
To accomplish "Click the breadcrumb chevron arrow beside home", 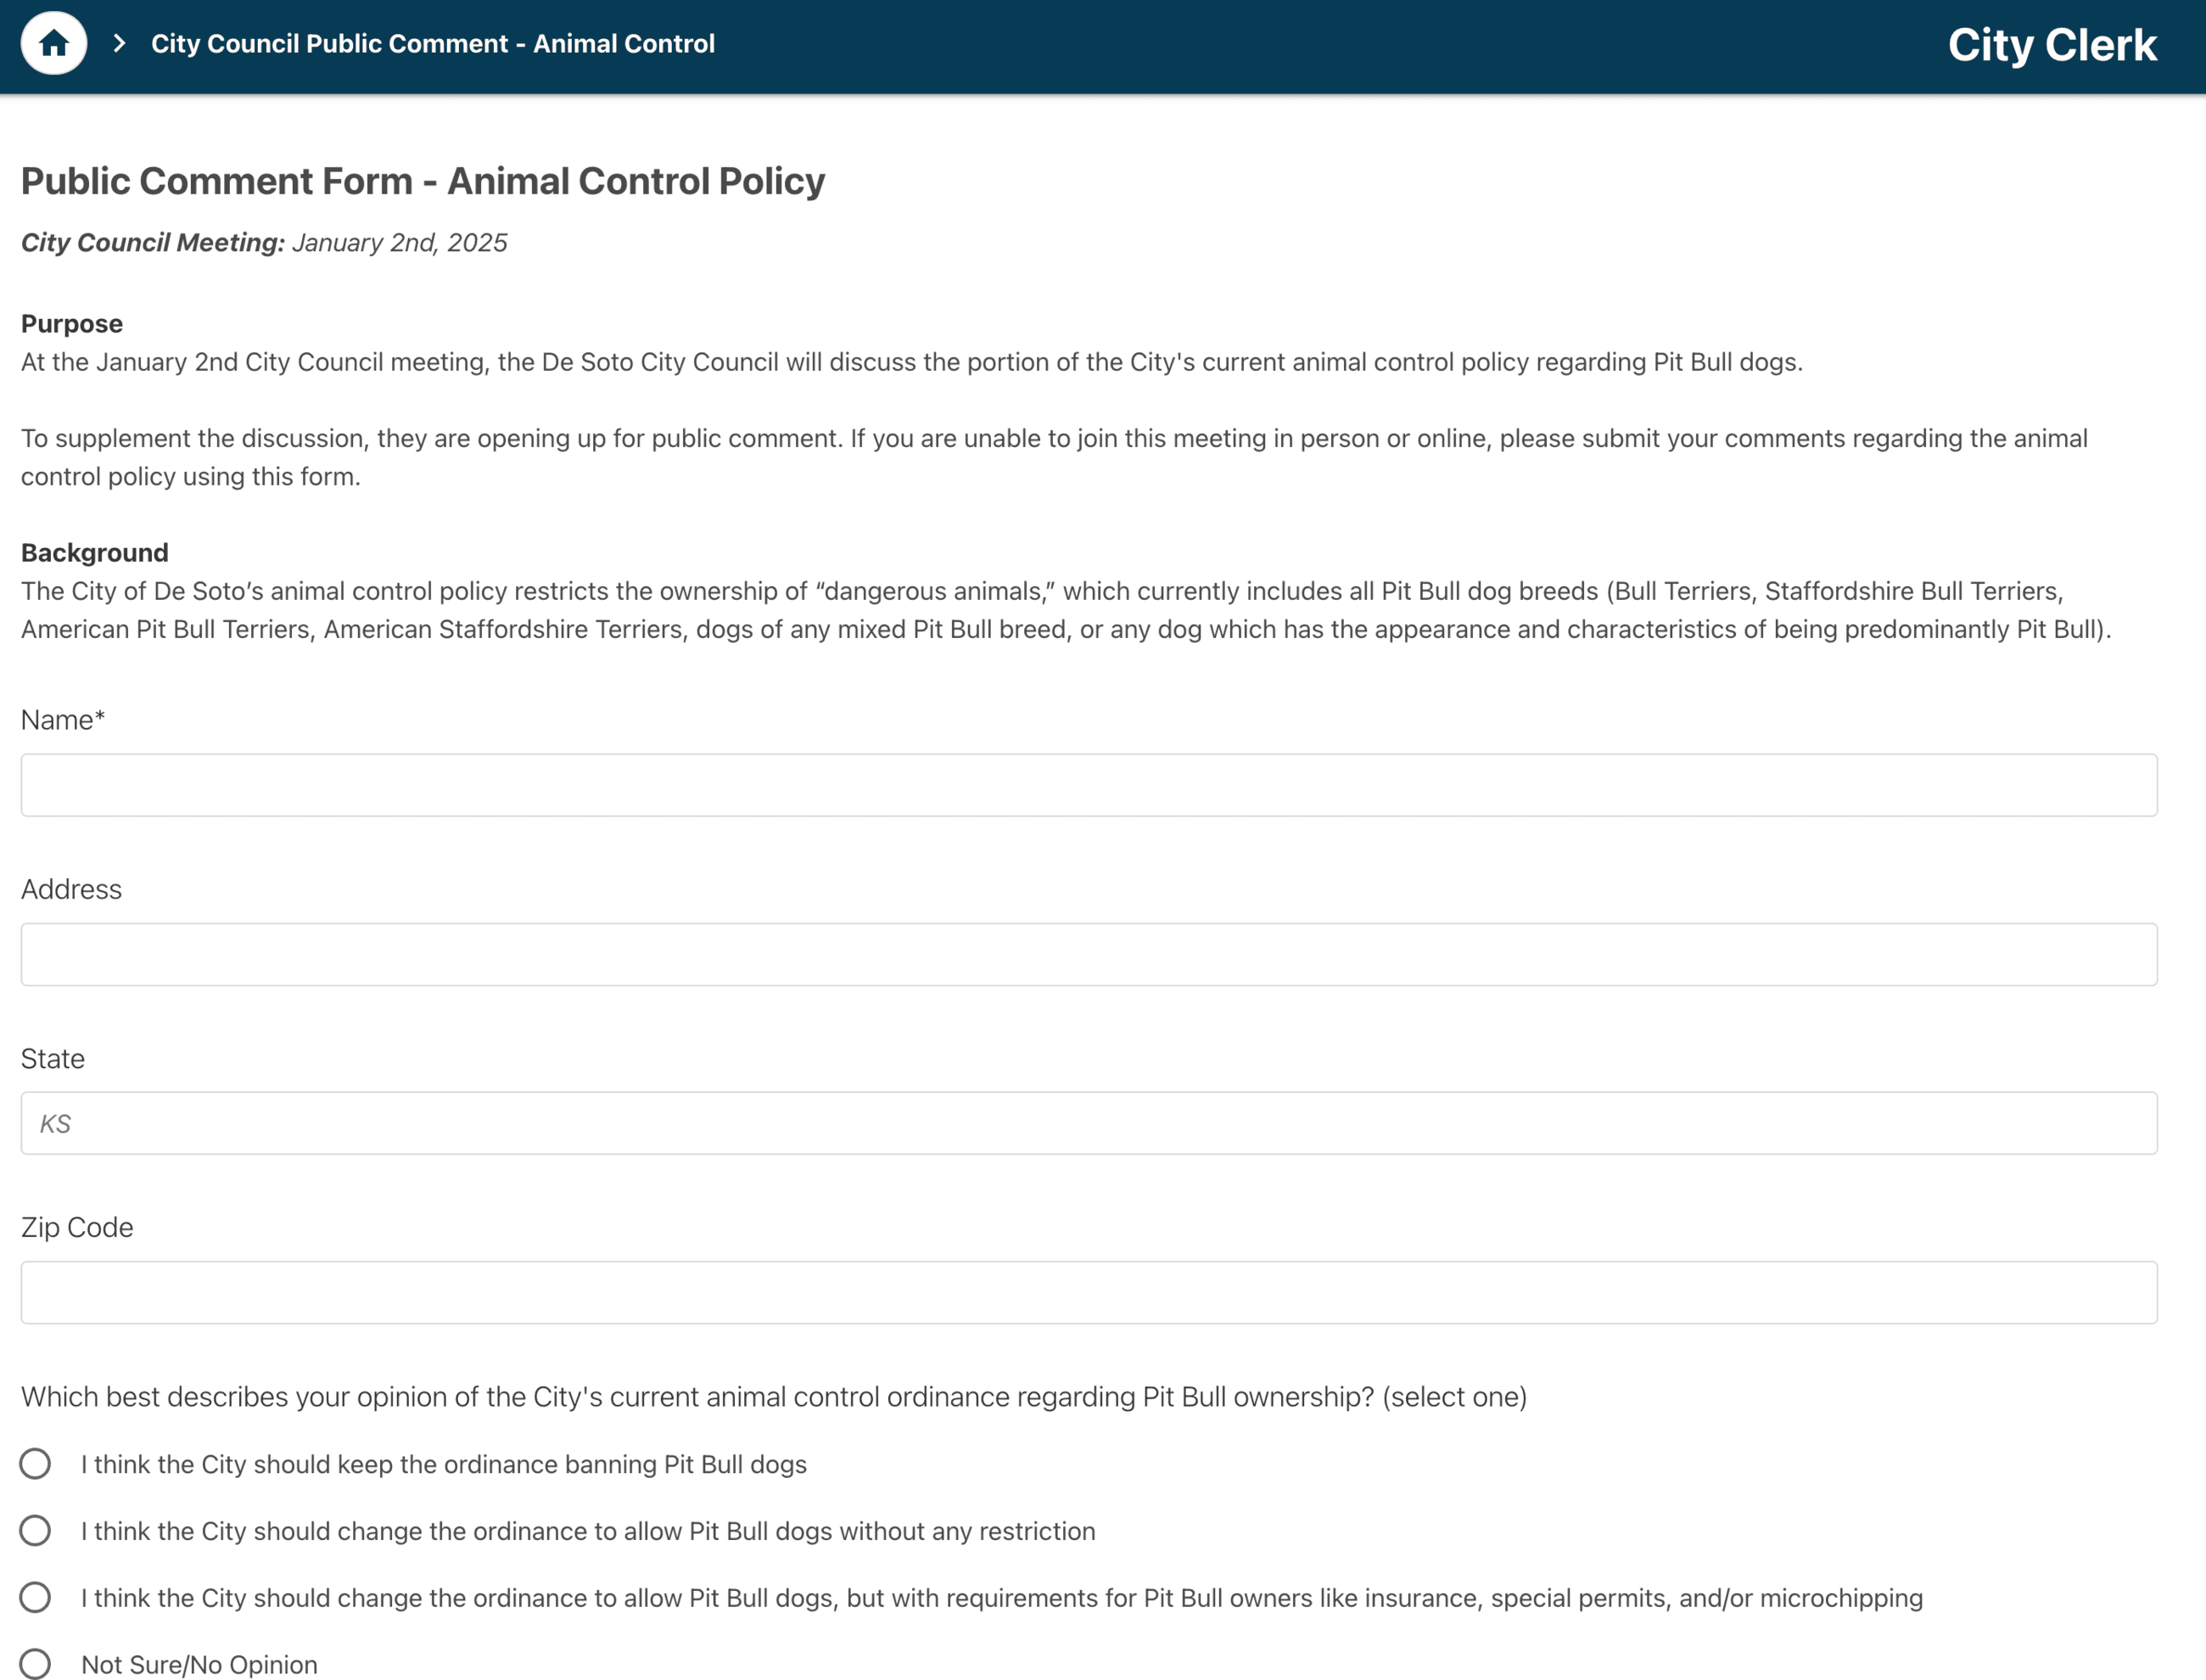I will (x=120, y=44).
